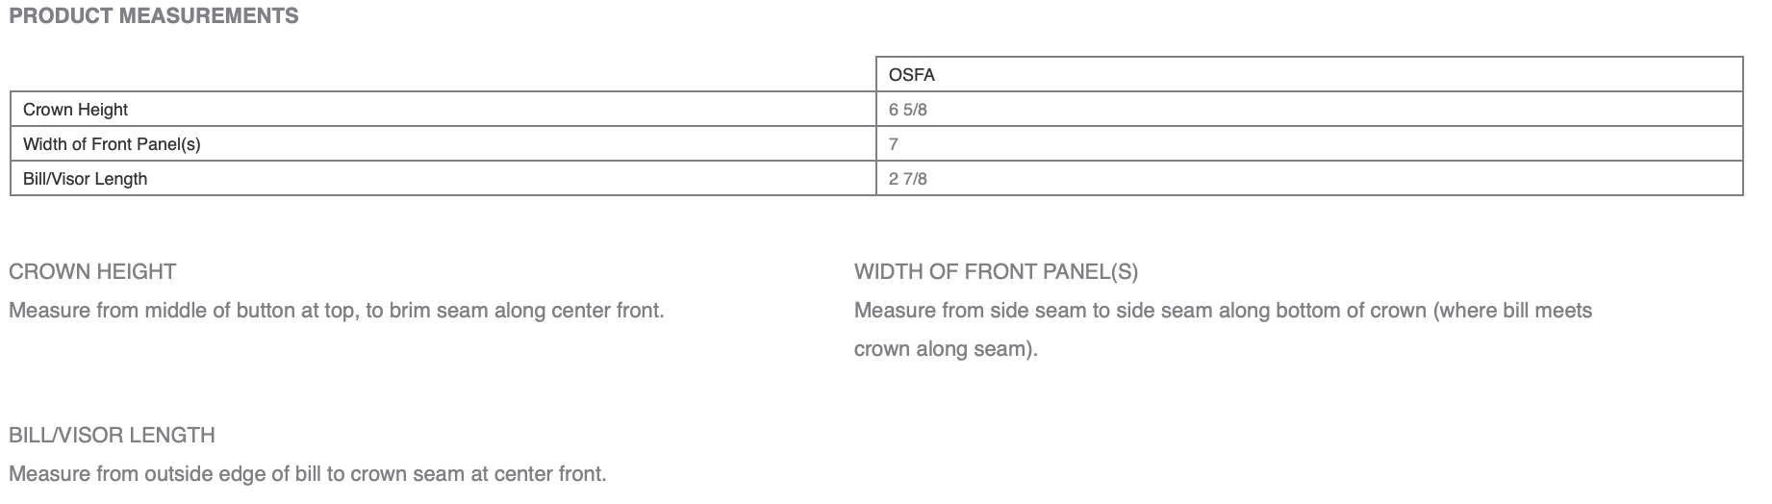Viewport: 1772px width, 504px height.
Task: Click the sentence 'Measure from outside edge of bill'
Action: (307, 475)
